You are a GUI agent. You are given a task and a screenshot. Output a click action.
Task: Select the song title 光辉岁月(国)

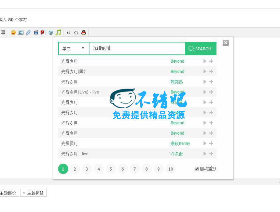click(73, 72)
